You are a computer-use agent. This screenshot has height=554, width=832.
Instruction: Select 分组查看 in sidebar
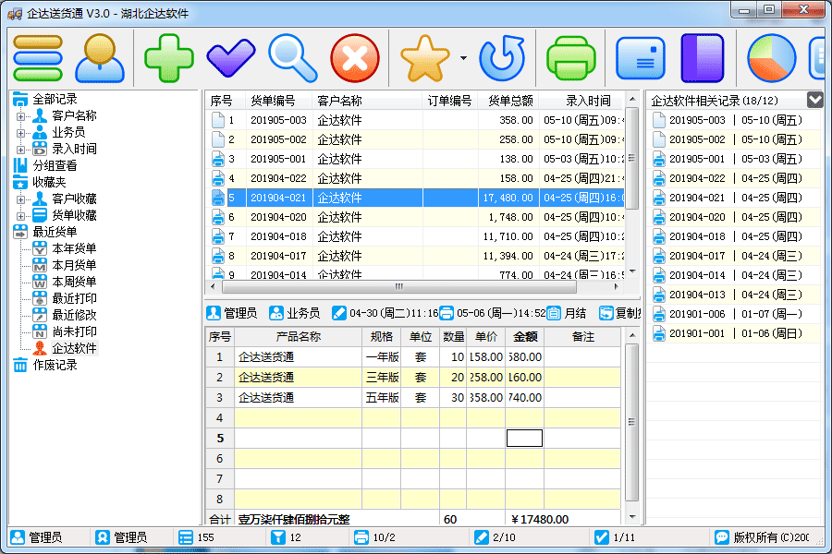point(55,165)
